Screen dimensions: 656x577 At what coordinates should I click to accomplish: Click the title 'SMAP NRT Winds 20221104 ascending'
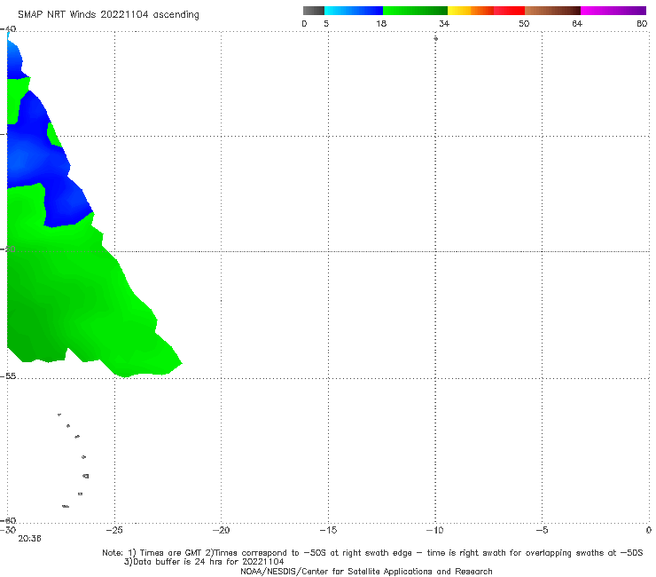pos(108,14)
